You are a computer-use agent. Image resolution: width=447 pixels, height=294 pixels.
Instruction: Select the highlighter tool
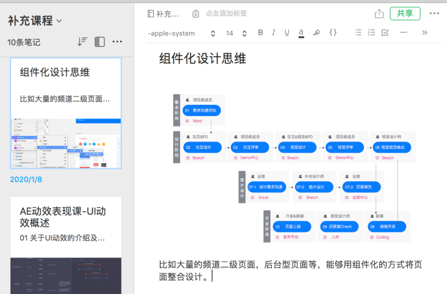[x=316, y=32]
